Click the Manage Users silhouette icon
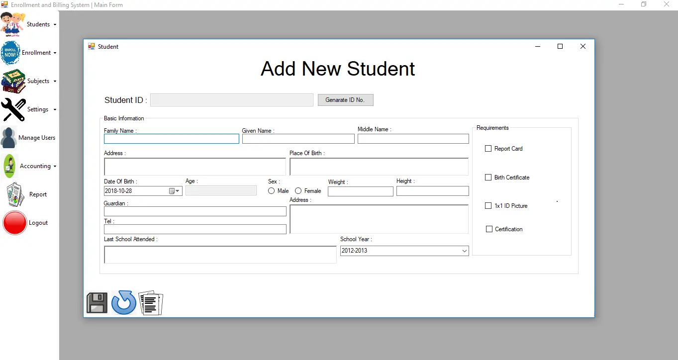 9,138
